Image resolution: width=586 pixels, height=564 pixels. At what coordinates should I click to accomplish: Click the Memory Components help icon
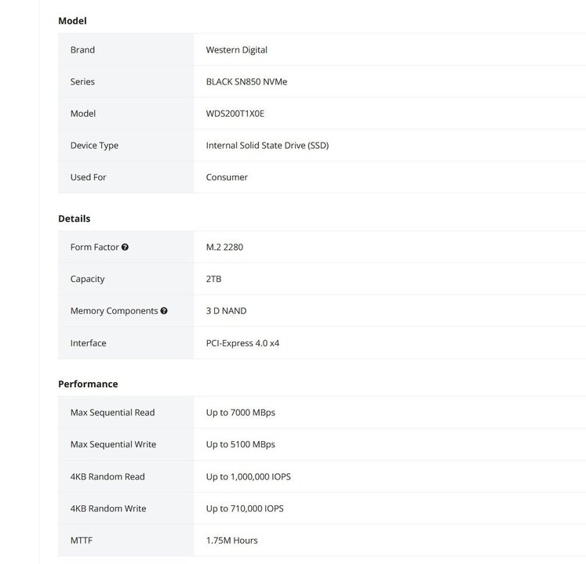(164, 311)
